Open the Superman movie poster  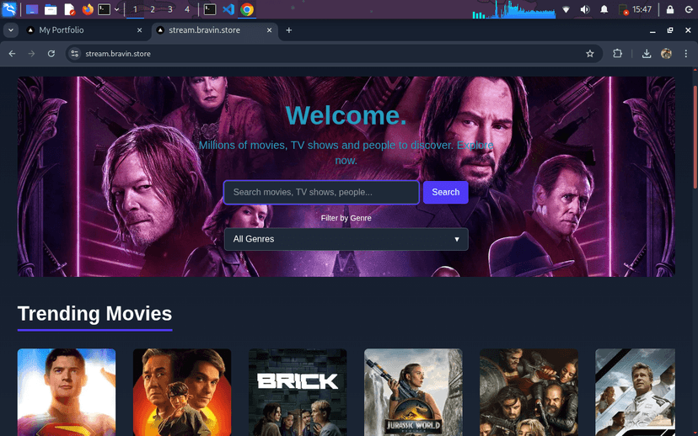tap(67, 392)
